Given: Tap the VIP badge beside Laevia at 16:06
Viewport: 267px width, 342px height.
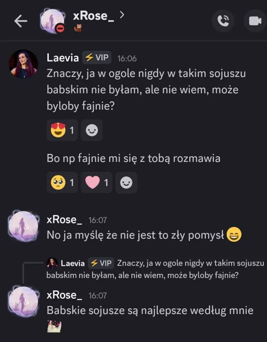Looking at the screenshot, I should pyautogui.click(x=97, y=58).
